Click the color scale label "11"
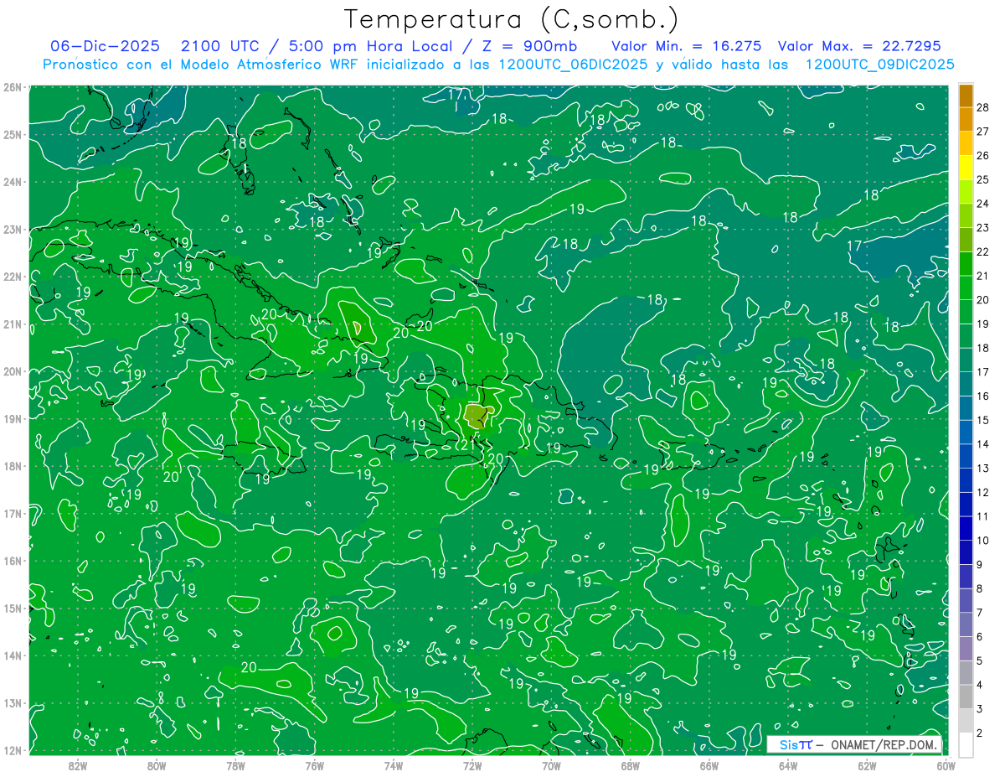 click(983, 516)
